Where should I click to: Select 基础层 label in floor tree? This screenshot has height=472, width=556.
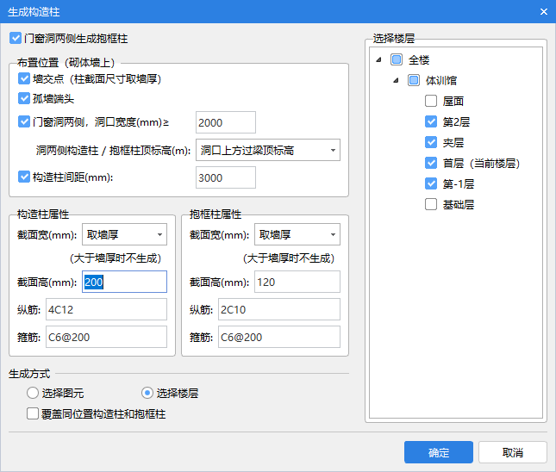click(x=459, y=204)
